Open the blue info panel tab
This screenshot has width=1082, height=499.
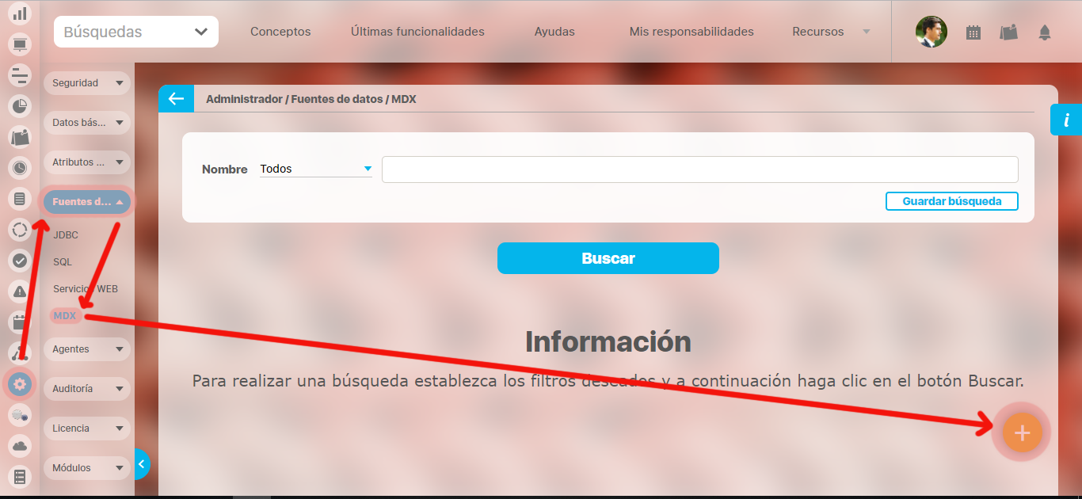click(1066, 120)
